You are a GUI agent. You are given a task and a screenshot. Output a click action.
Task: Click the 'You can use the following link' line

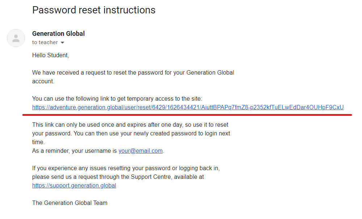[x=117, y=98]
